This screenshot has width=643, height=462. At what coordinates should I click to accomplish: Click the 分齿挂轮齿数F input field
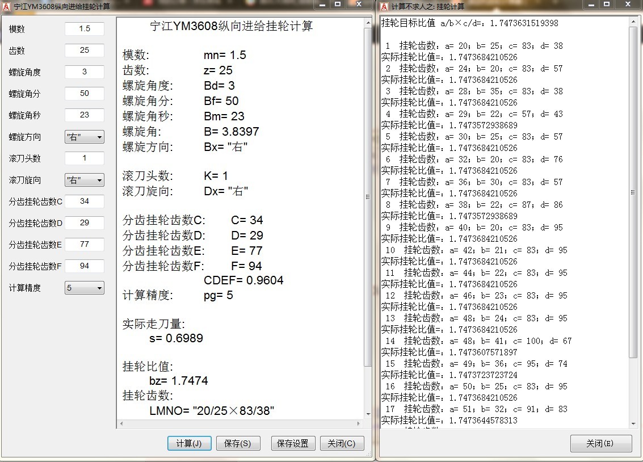pyautogui.click(x=85, y=266)
